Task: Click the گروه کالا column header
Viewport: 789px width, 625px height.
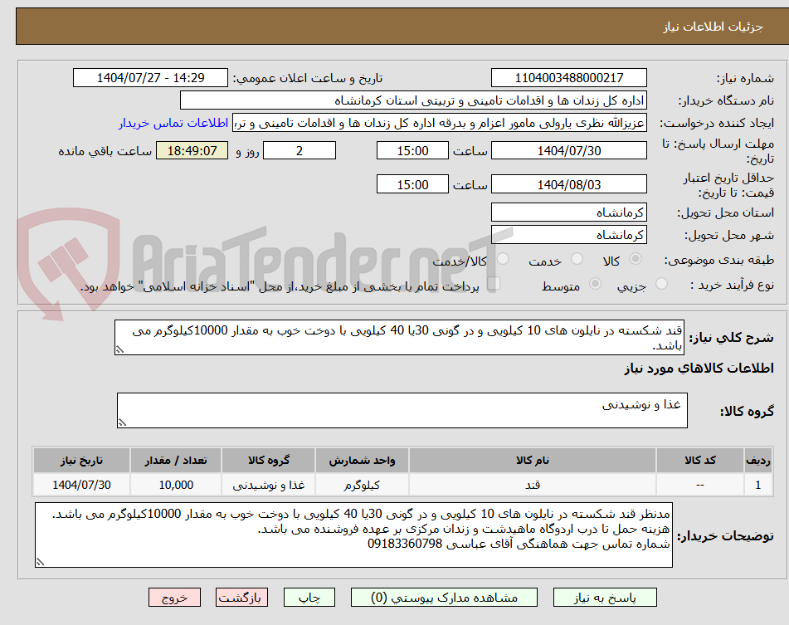Action: 268,461
